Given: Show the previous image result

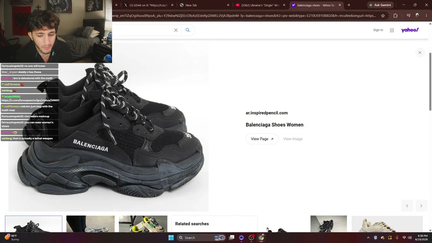Looking at the screenshot, I should [x=407, y=206].
